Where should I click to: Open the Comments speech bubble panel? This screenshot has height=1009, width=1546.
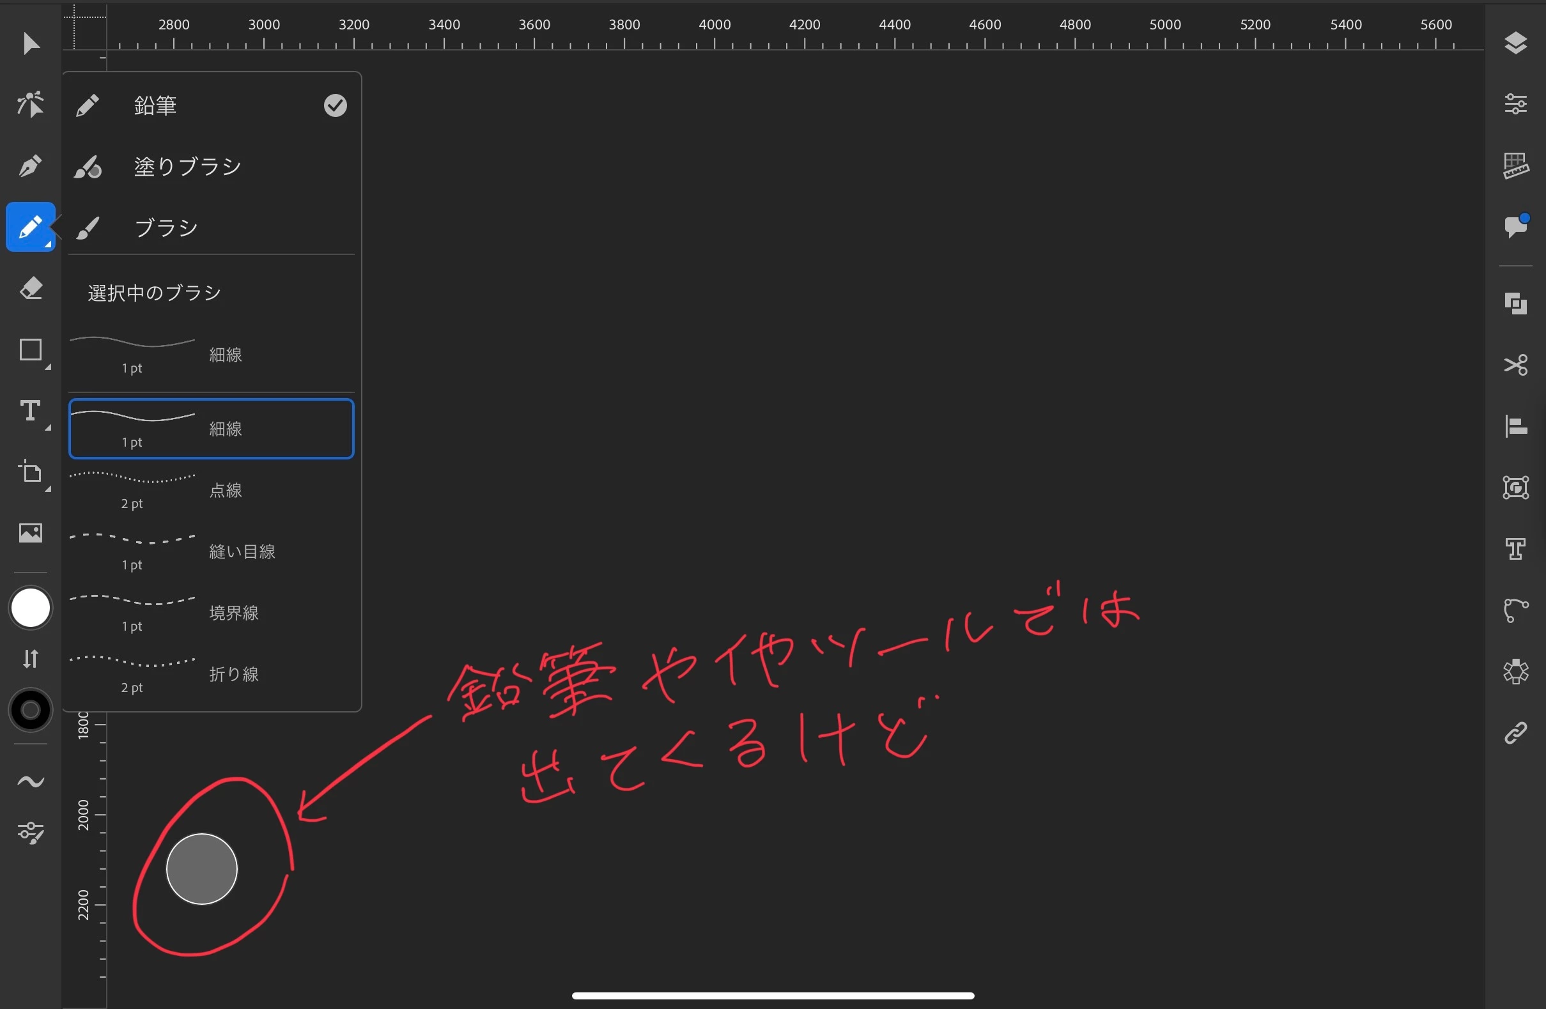1515,227
